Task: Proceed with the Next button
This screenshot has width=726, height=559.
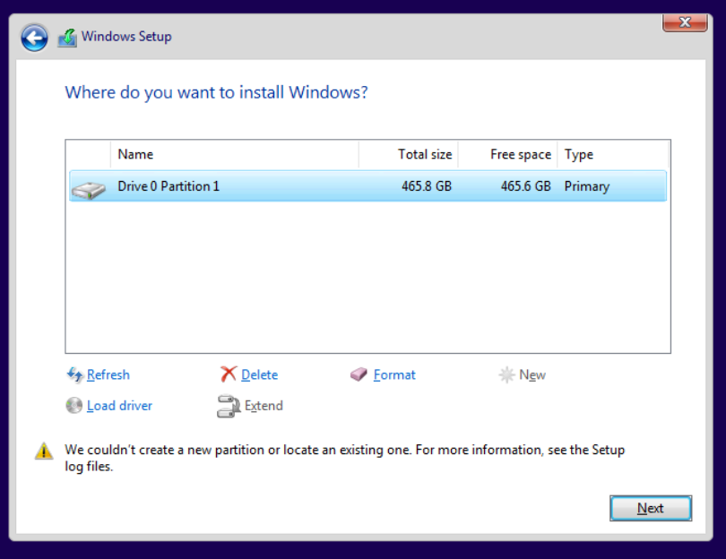Action: [651, 508]
